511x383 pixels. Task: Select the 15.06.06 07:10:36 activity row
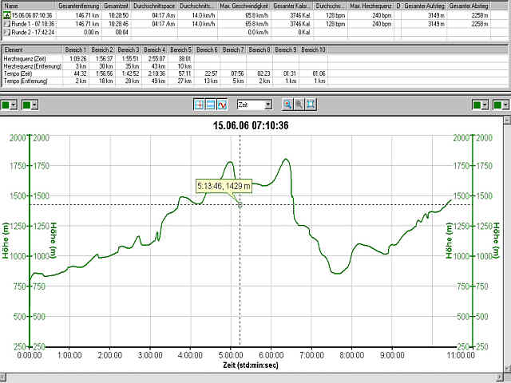[x=32, y=16]
